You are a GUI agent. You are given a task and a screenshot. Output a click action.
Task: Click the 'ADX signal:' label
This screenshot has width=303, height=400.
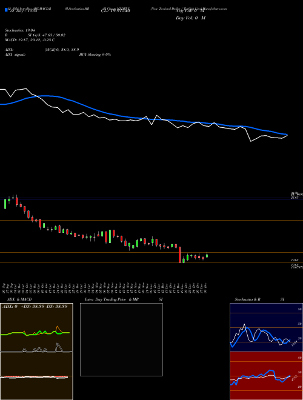click(15, 55)
